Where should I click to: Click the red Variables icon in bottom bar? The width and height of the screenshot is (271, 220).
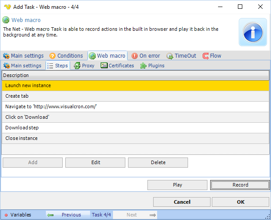click(6, 215)
